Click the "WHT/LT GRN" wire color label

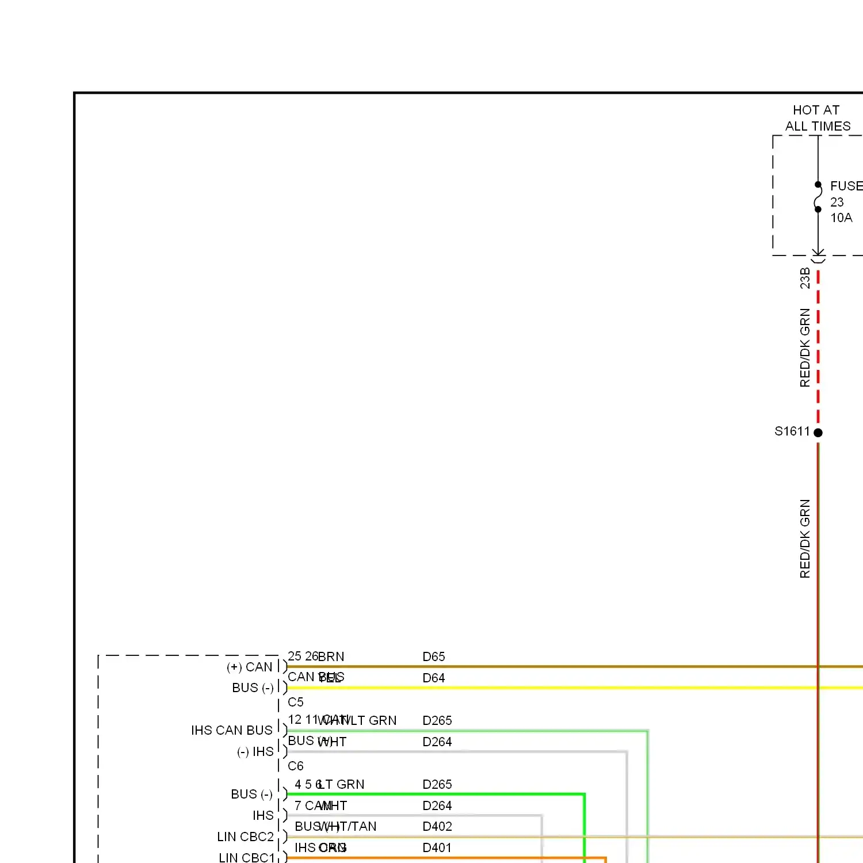pos(357,720)
